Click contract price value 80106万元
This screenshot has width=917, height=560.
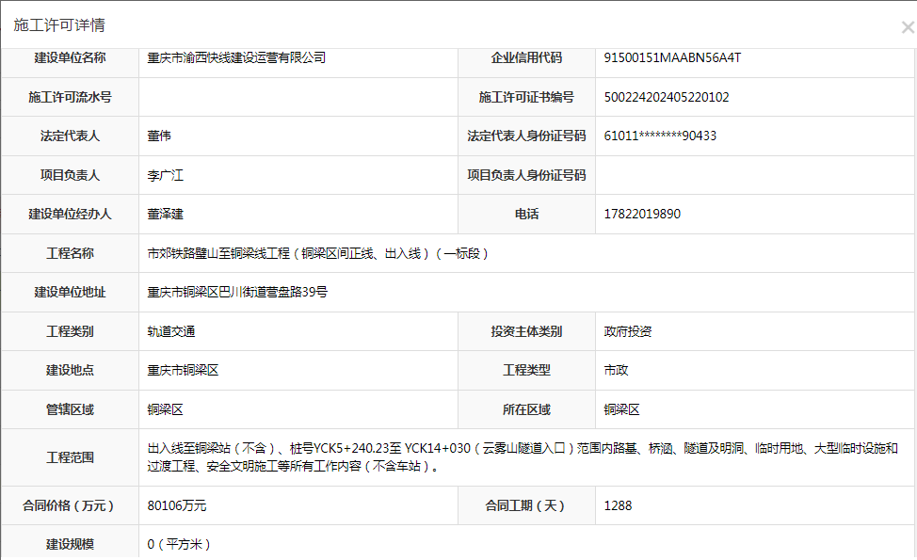177,505
